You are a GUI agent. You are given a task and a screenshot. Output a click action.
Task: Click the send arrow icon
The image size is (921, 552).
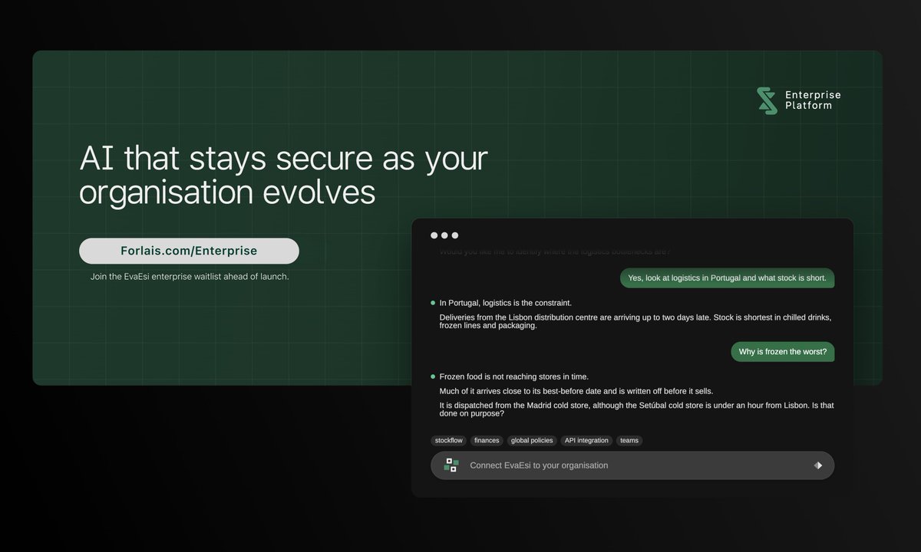(x=817, y=465)
